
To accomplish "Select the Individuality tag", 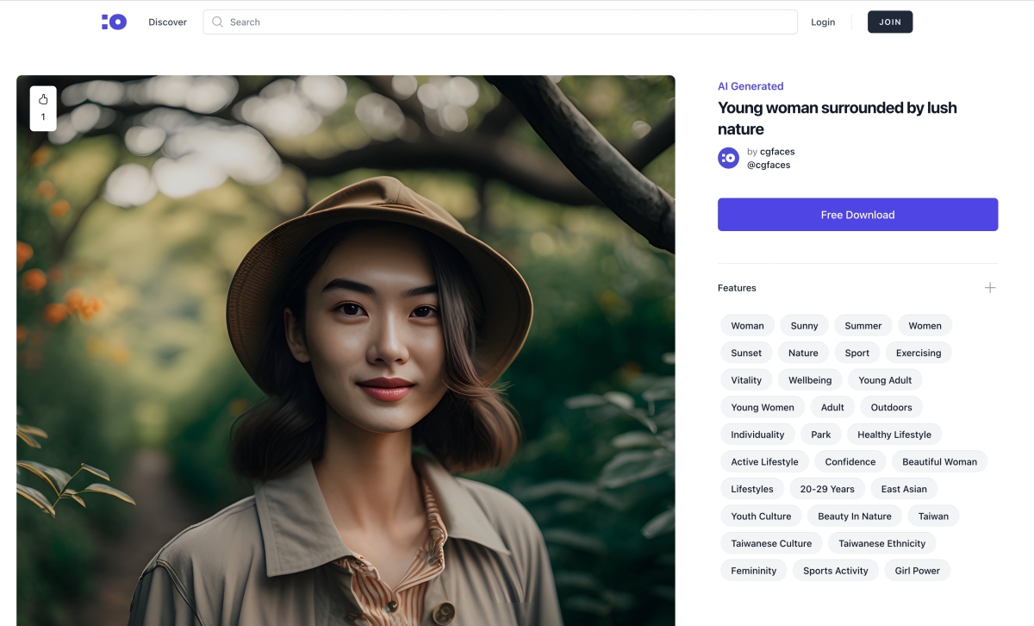I will [757, 435].
